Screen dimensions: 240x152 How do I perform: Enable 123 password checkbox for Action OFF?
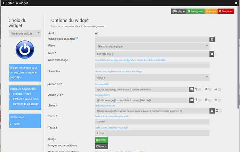click(219, 100)
